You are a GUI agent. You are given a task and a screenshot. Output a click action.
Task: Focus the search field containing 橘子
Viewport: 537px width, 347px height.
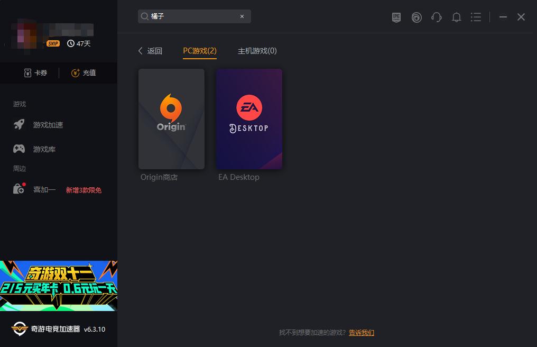click(194, 16)
